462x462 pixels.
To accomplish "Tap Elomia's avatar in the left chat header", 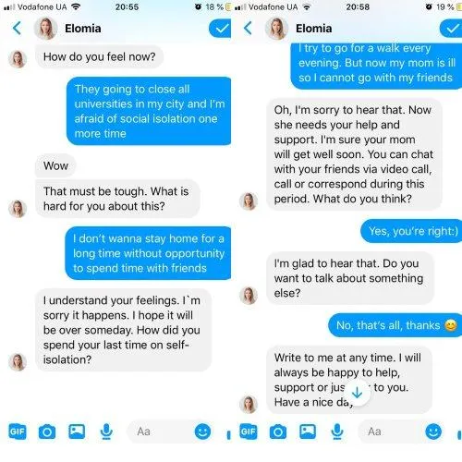I will pyautogui.click(x=46, y=29).
